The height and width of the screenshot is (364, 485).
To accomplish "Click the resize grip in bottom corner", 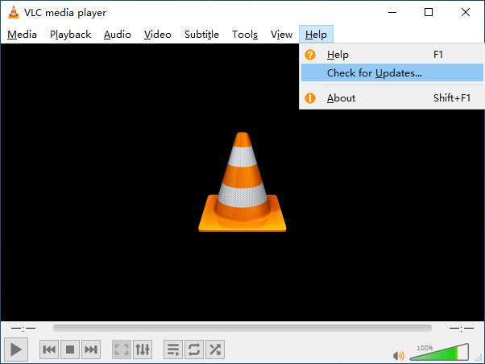I will coord(479,358).
